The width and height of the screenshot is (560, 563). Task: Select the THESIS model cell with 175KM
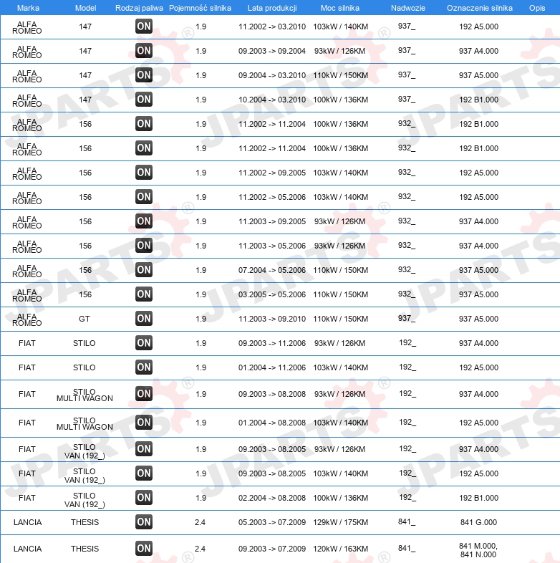[85, 522]
